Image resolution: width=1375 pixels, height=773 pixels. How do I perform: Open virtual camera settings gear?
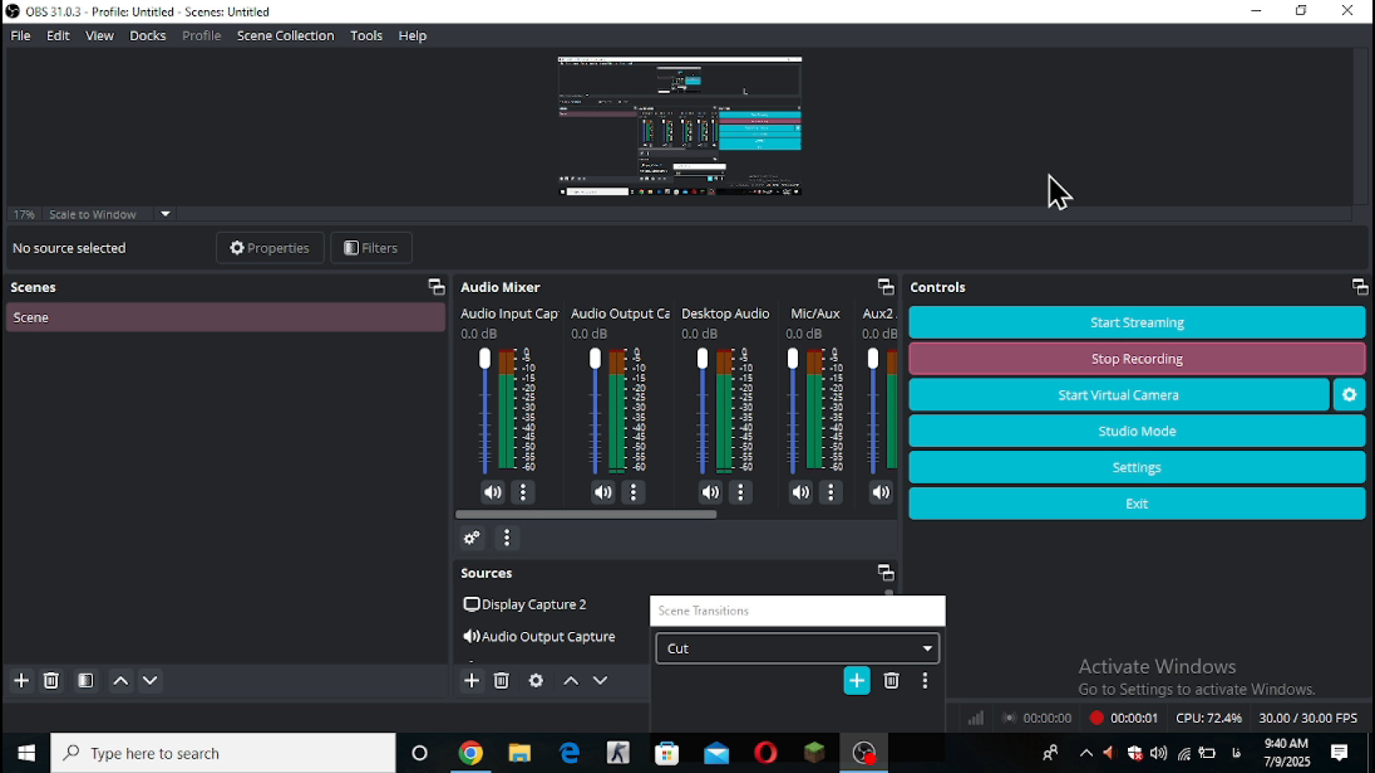point(1349,395)
